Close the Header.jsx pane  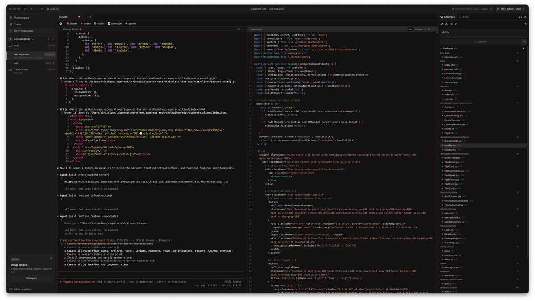tap(433, 29)
